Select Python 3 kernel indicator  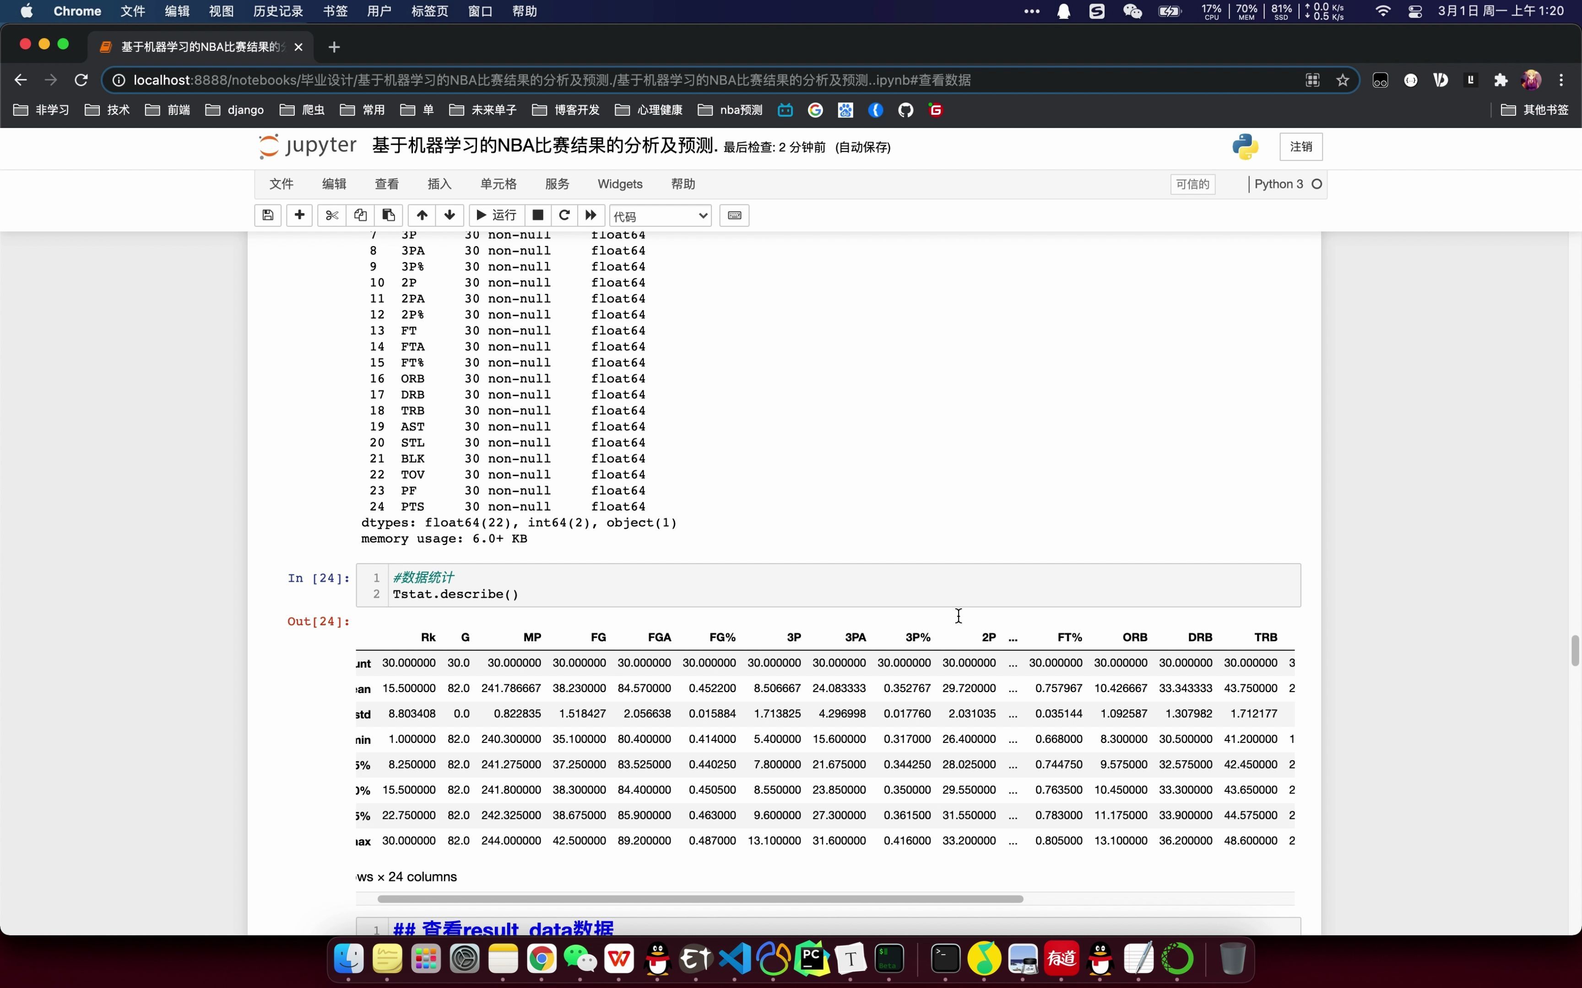coord(1288,183)
